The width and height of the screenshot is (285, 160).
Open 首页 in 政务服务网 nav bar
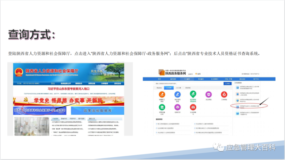(x=159, y=79)
